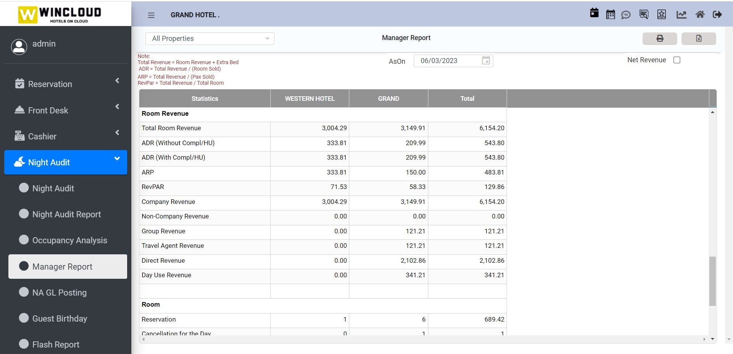
Task: Click the report table vertical scrollbar thumb
Action: [712, 281]
